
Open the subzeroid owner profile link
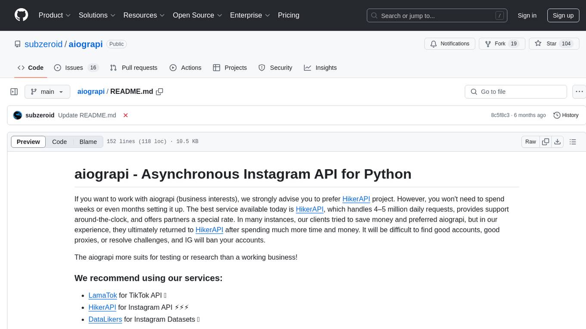[x=44, y=44]
